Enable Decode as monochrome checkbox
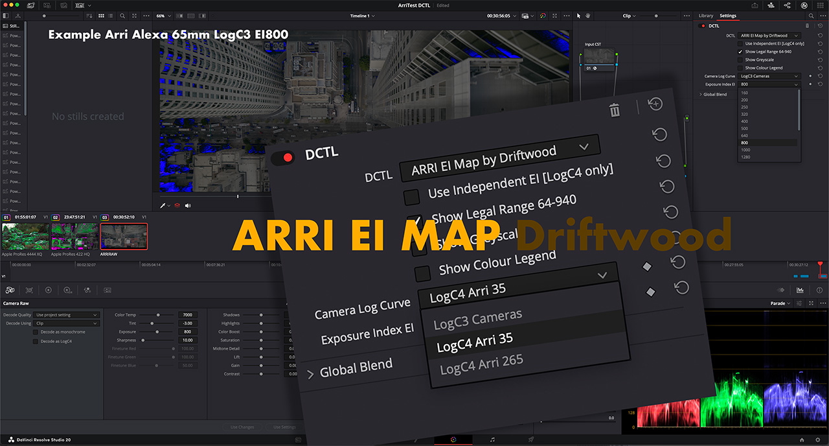 (36, 332)
